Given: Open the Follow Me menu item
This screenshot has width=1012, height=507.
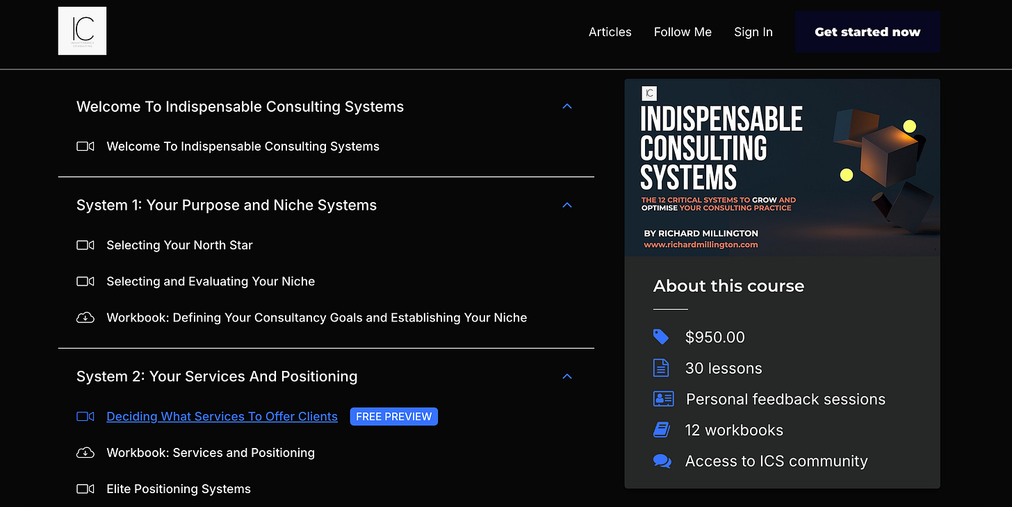Looking at the screenshot, I should [683, 32].
